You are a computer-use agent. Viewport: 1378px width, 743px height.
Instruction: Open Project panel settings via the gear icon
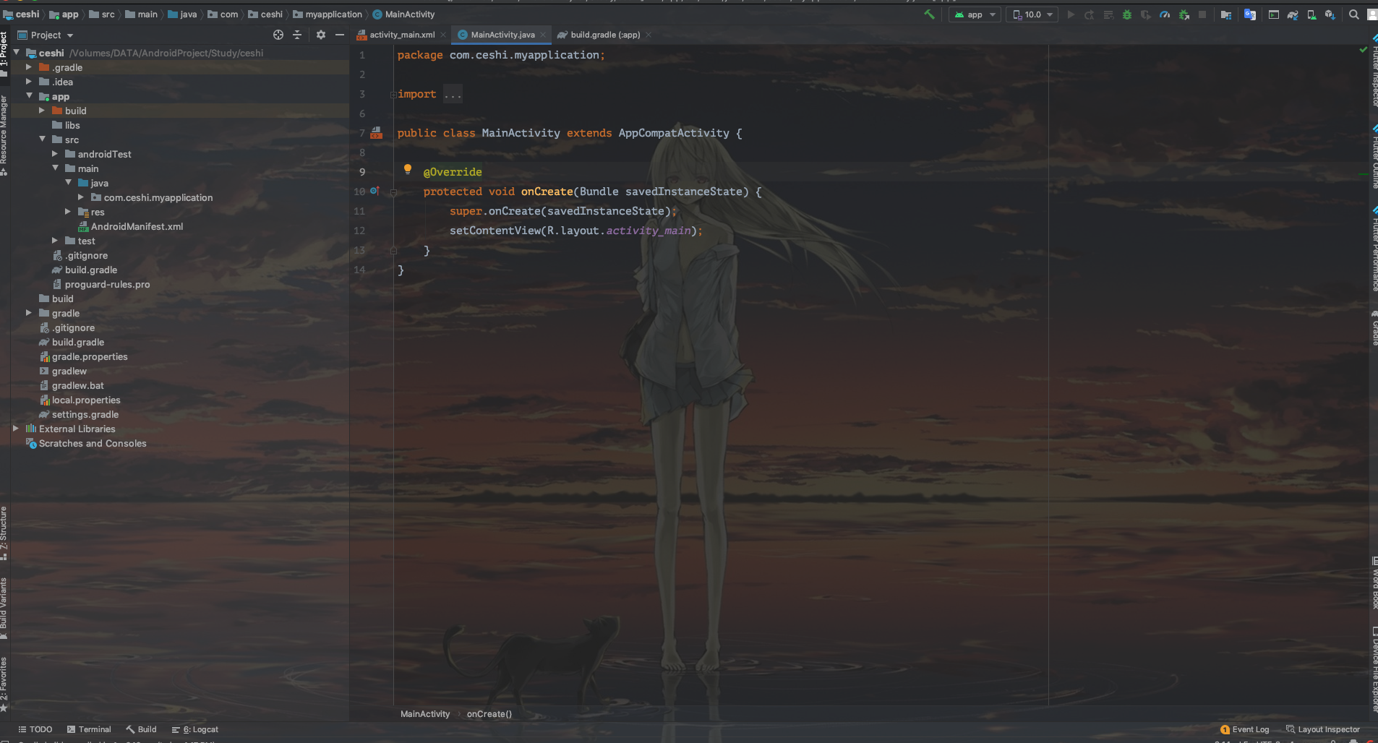point(320,34)
